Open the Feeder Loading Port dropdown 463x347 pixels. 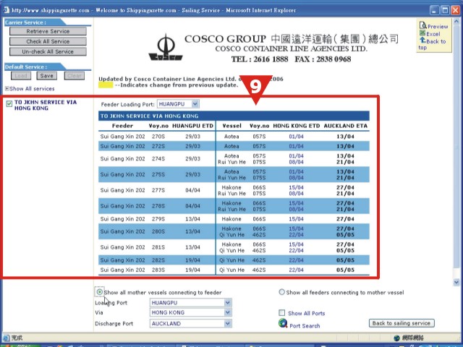(x=195, y=104)
